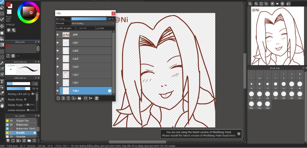The image size is (307, 148).
Task: Dismiss the MediBang update notification
Action: point(239,134)
